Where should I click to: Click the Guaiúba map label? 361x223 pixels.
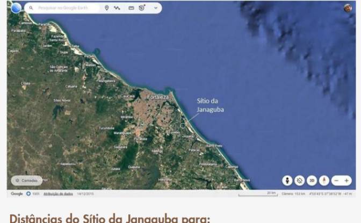pyautogui.click(x=134, y=167)
